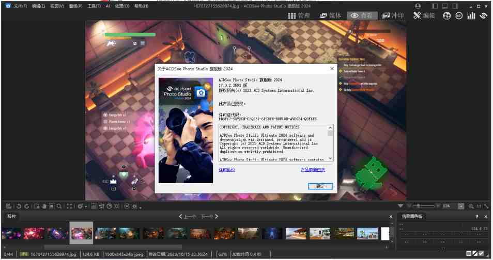
Task: Pin the 信息调色板 panel
Action: pyautogui.click(x=477, y=217)
